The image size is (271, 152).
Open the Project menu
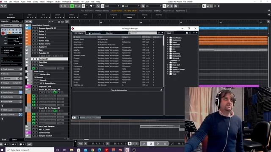[x=16, y=2]
